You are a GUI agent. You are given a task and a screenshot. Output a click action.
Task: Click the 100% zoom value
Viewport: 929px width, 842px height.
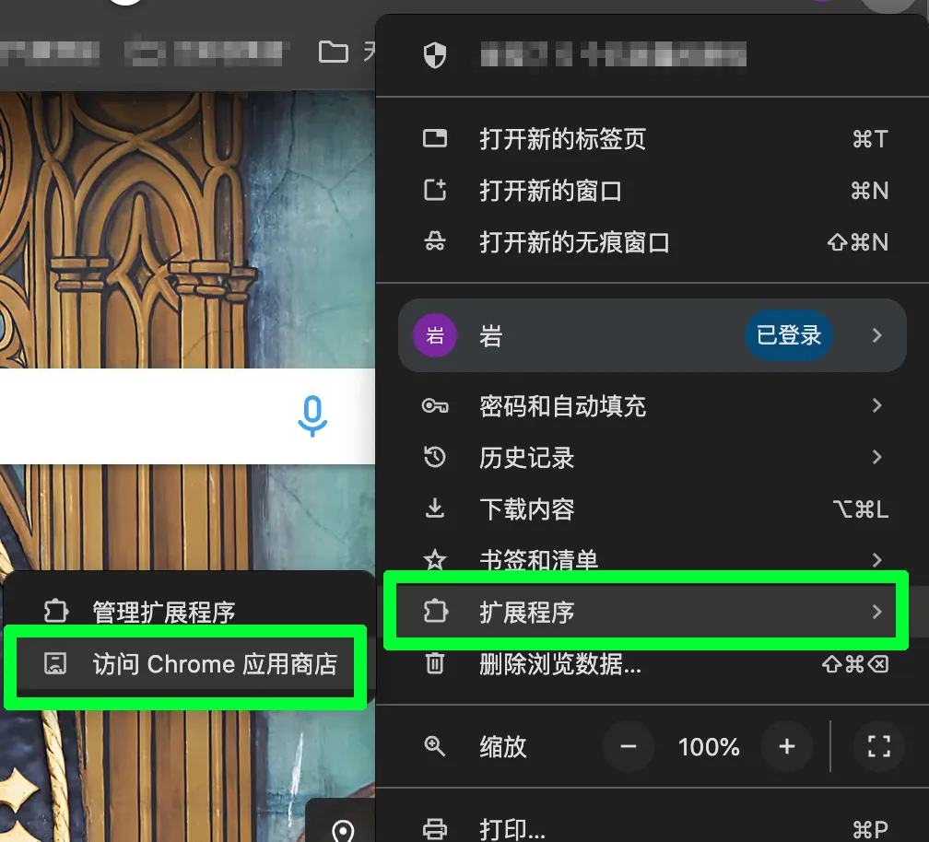tap(709, 747)
